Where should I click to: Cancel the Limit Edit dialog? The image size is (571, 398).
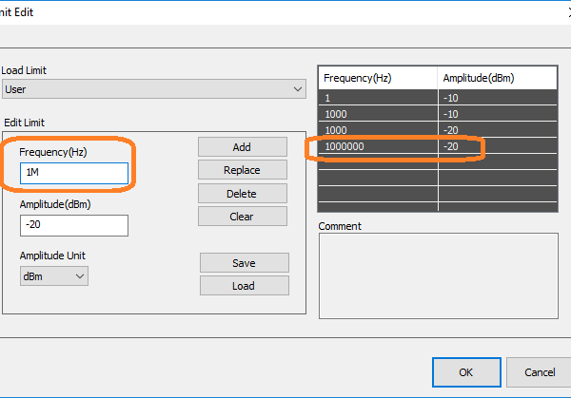point(539,371)
